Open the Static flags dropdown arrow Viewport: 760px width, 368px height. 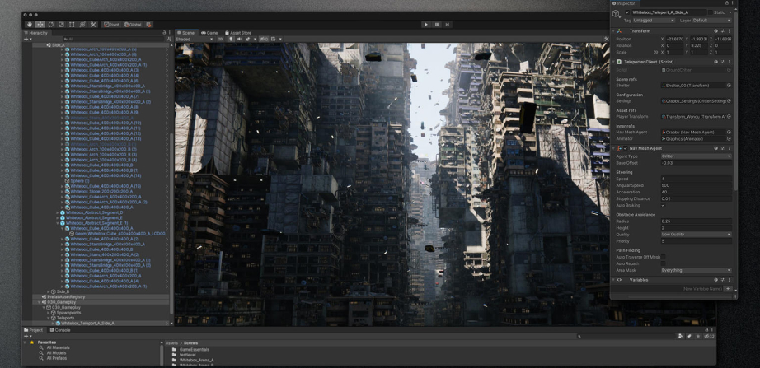click(x=730, y=12)
